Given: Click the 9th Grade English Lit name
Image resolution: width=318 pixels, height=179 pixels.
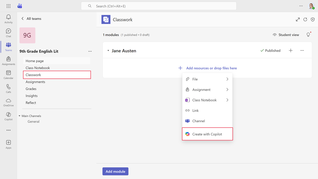Looking at the screenshot, I should tap(39, 51).
